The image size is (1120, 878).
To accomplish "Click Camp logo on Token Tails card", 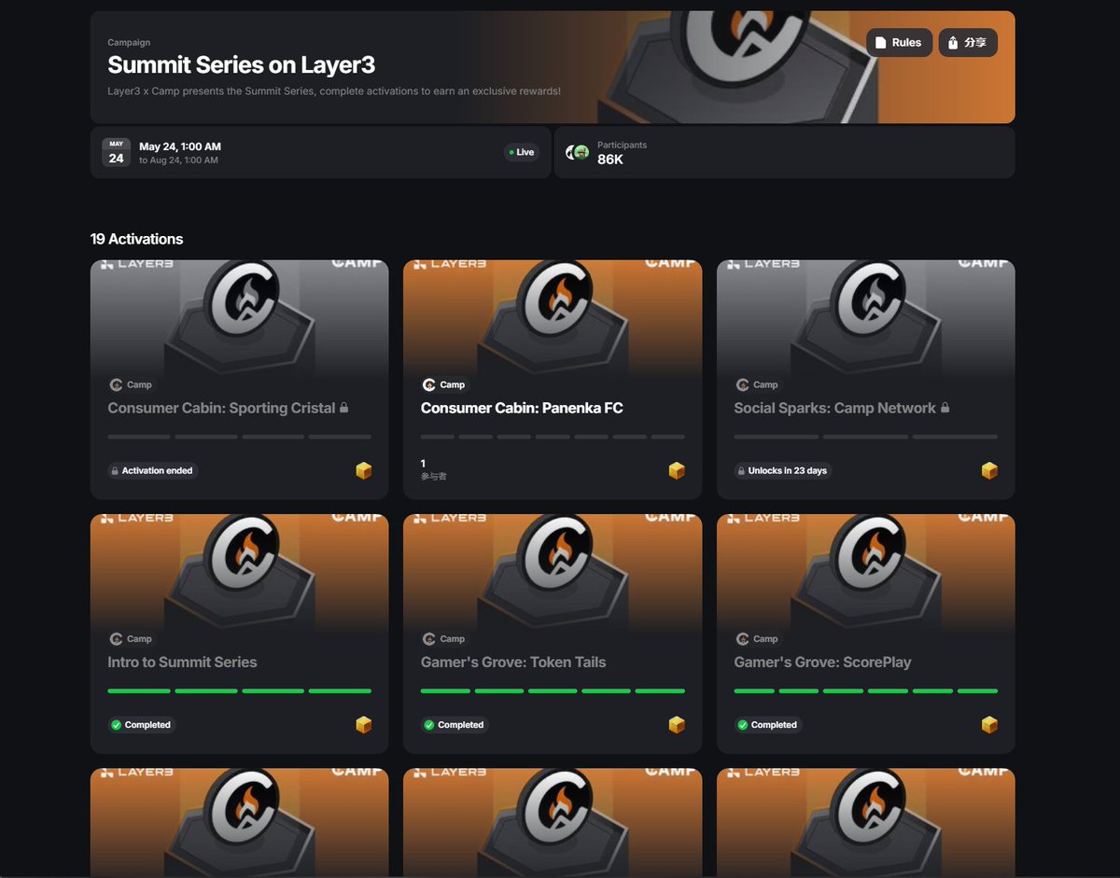I will pyautogui.click(x=429, y=639).
